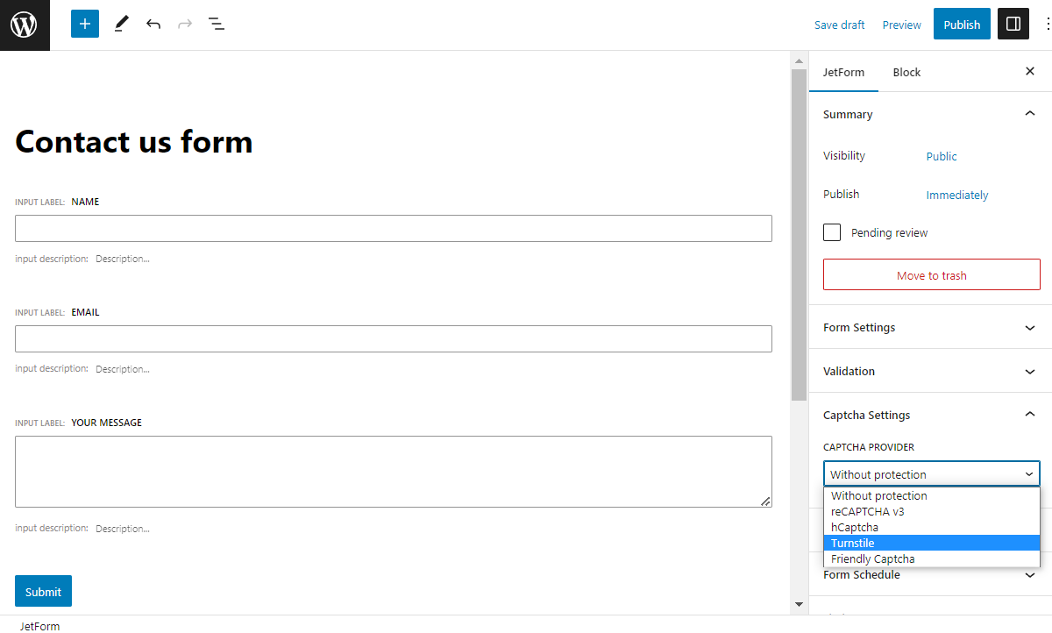Switch to the JetForm tab
This screenshot has height=633, width=1052.
[x=843, y=72]
